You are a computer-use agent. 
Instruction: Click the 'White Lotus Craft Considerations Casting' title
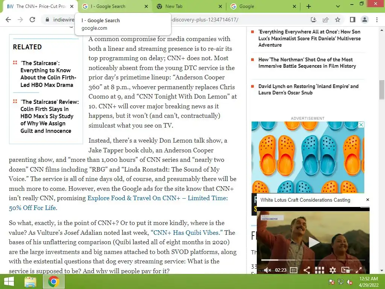(x=305, y=200)
